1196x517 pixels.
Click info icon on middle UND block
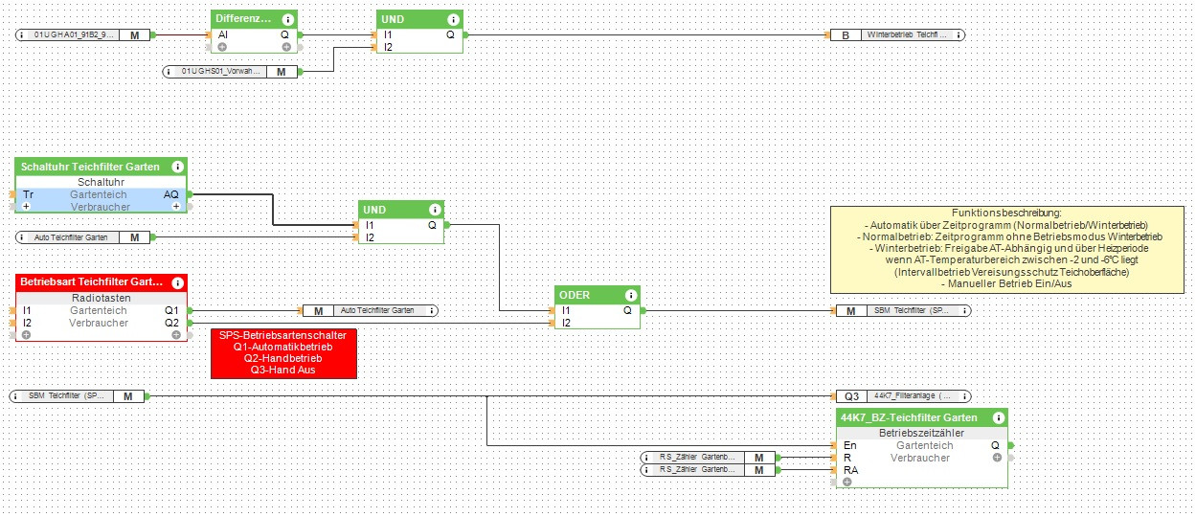click(435, 209)
